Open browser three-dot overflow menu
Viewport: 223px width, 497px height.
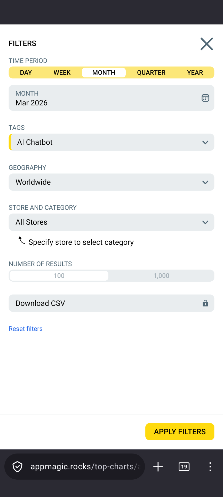point(210,467)
